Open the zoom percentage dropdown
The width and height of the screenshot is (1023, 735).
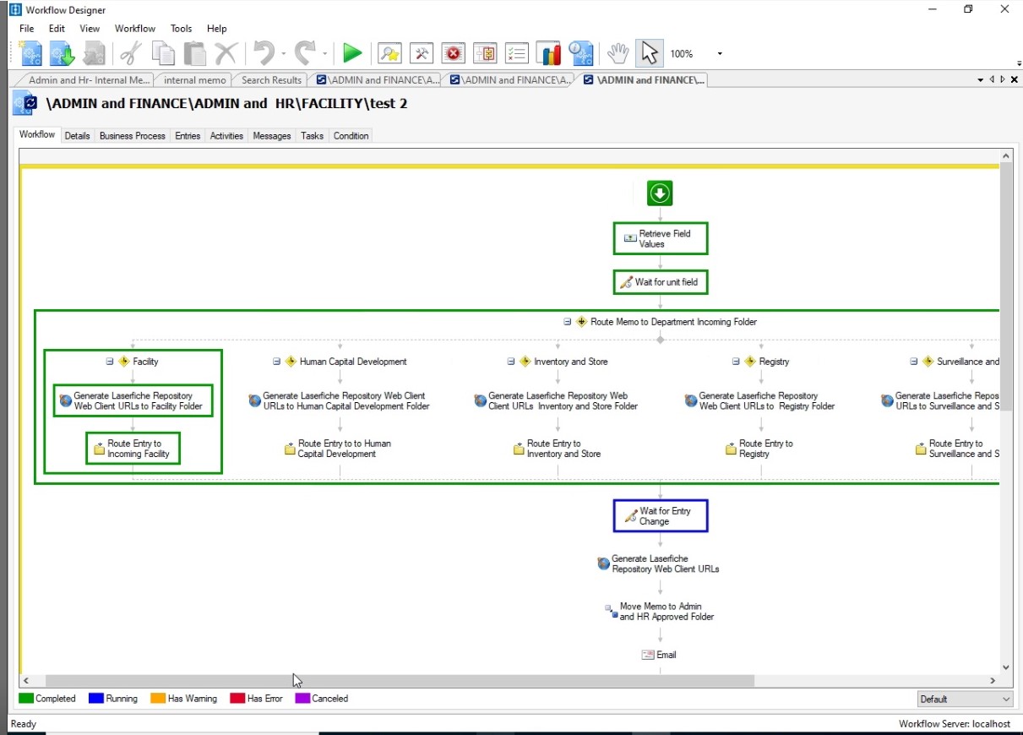[720, 54]
